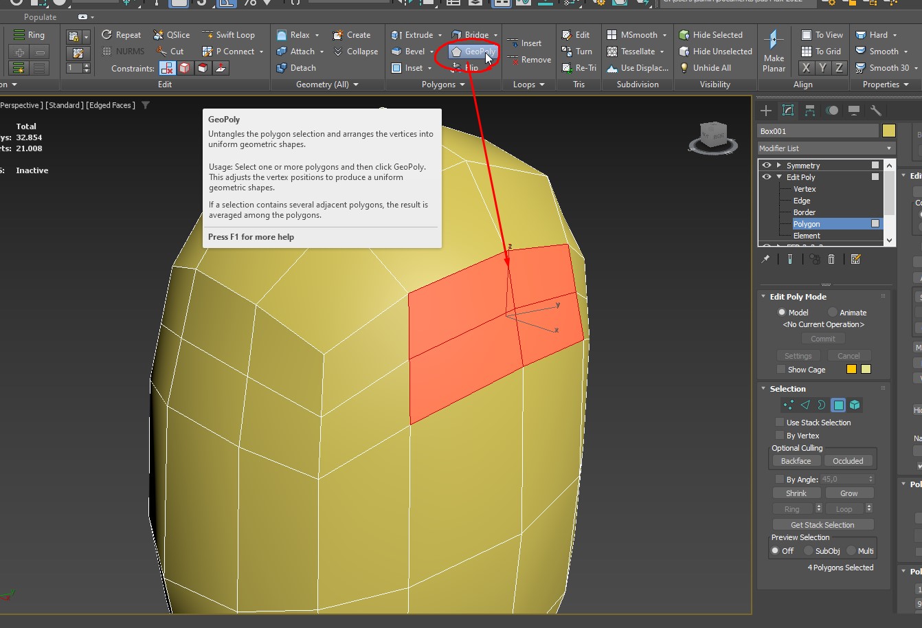Select Element sub-object selection icon

pyautogui.click(x=855, y=405)
